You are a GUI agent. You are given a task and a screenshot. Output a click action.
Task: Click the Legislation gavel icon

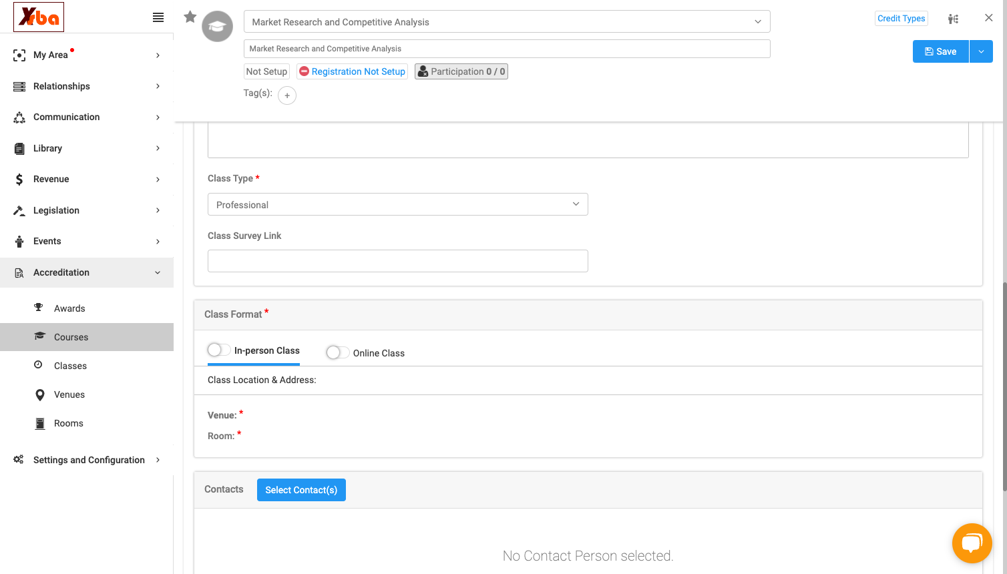[x=19, y=210]
